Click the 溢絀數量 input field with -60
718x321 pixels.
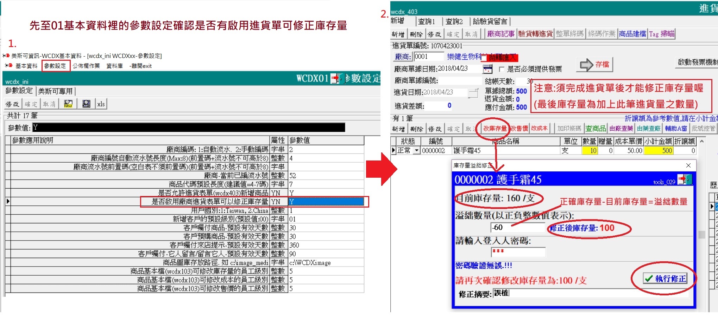coord(517,228)
